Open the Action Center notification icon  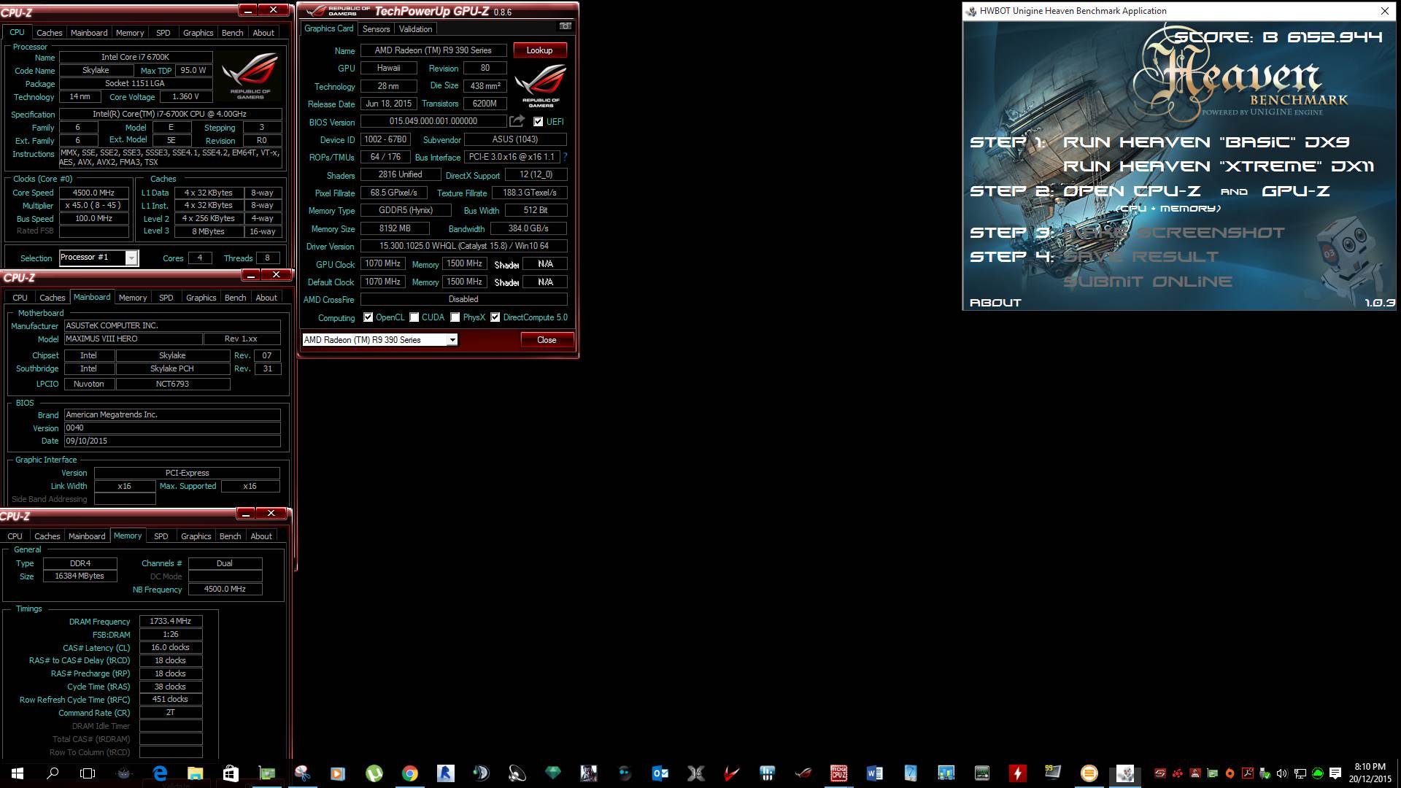(1335, 773)
